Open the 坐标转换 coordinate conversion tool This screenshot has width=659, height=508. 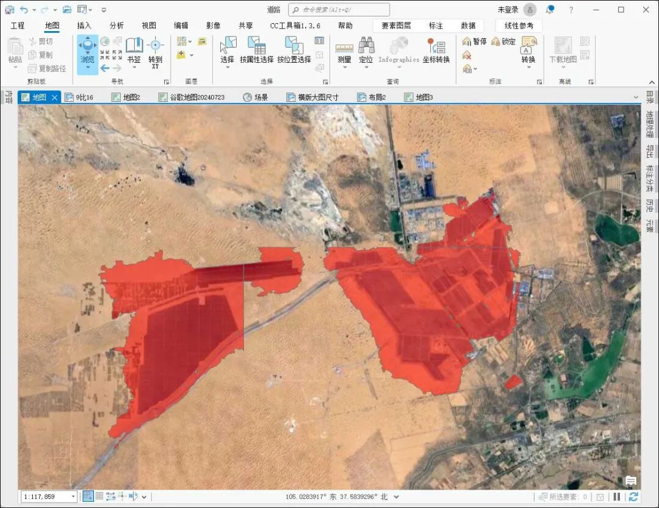coord(436,51)
